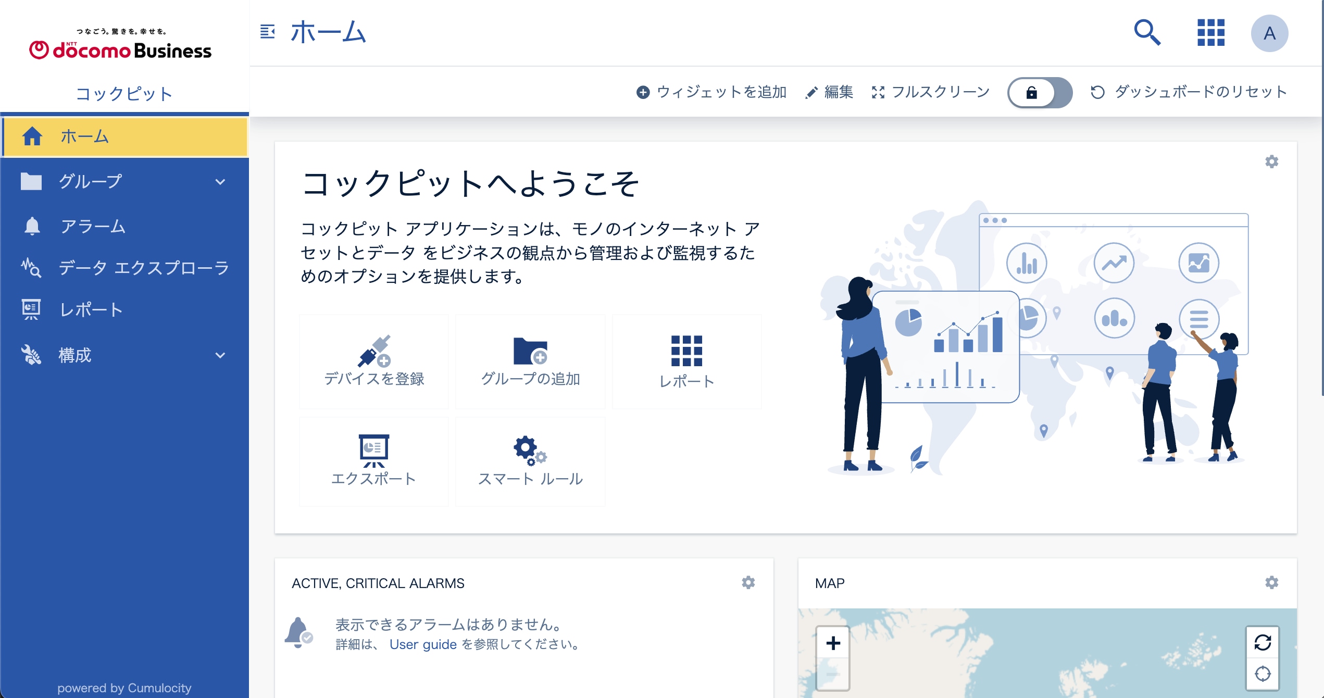Open settings gear of Active Critical Alarms widget

point(748,582)
